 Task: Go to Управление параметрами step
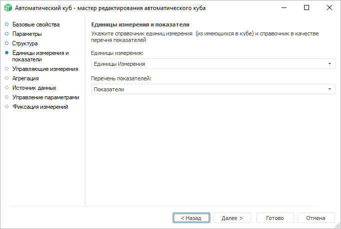(x=45, y=97)
